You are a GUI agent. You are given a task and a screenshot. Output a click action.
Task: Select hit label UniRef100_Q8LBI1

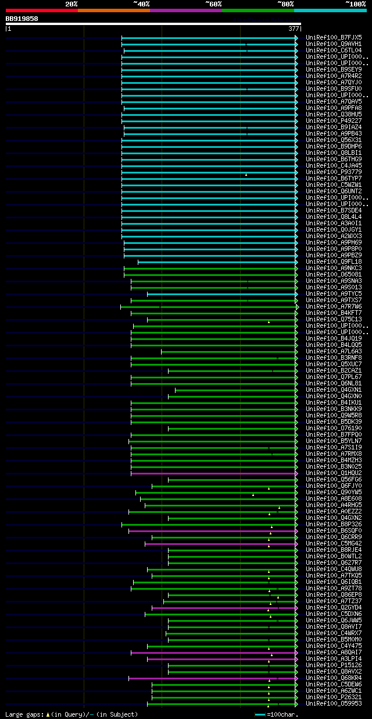pyautogui.click(x=334, y=153)
